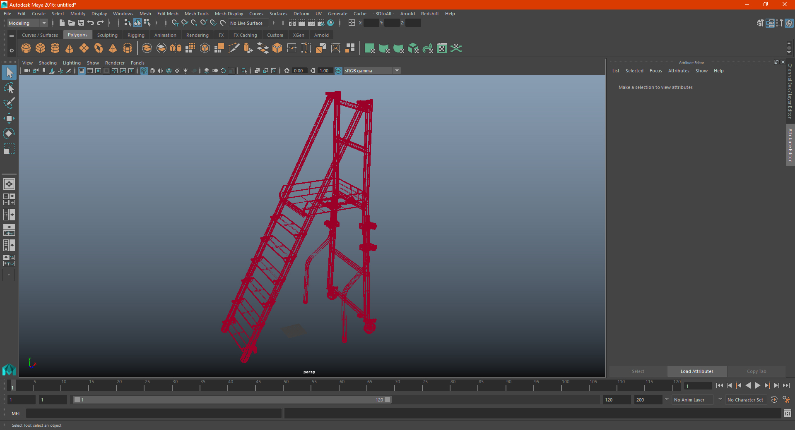This screenshot has width=795, height=430.
Task: Click the Open Scene folder icon
Action: (x=72, y=23)
